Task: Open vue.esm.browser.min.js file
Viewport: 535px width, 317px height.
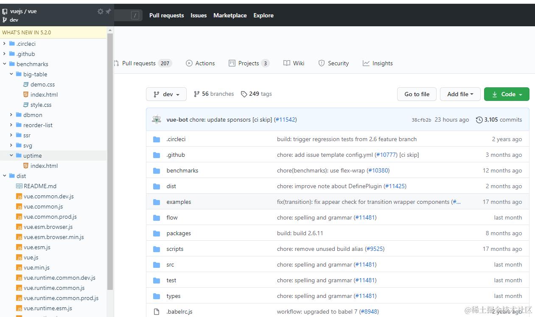Action: pos(54,237)
